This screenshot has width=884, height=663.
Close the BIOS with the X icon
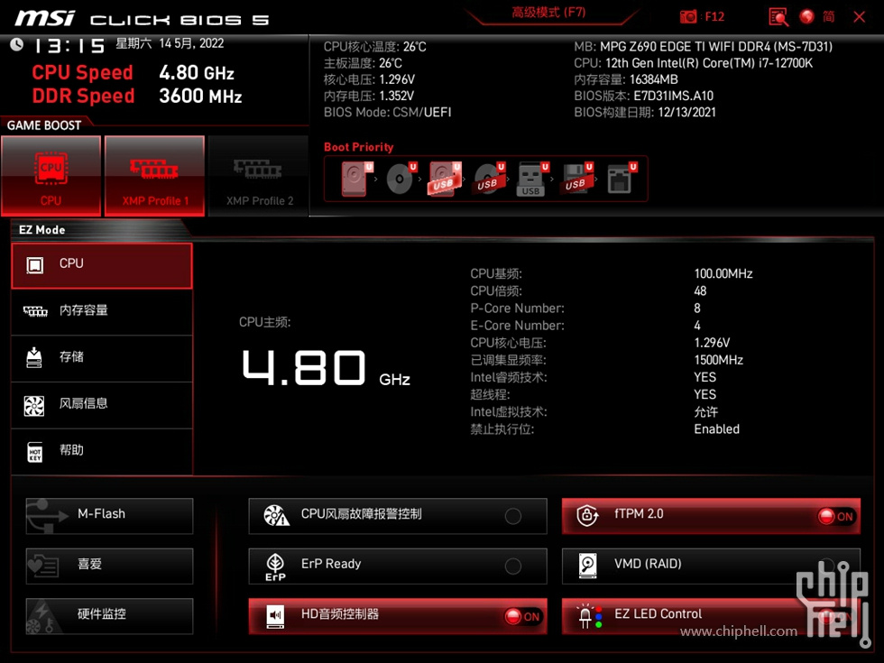point(859,17)
